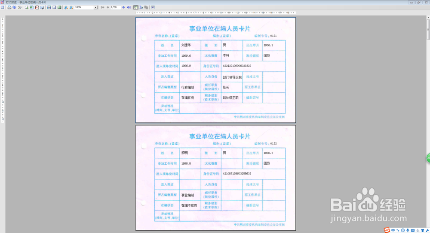Click the zoom-out magnifier icon

[x=71, y=7]
